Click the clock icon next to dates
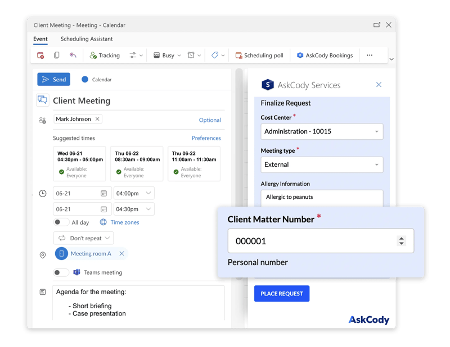The height and width of the screenshot is (347, 450). [x=43, y=193]
